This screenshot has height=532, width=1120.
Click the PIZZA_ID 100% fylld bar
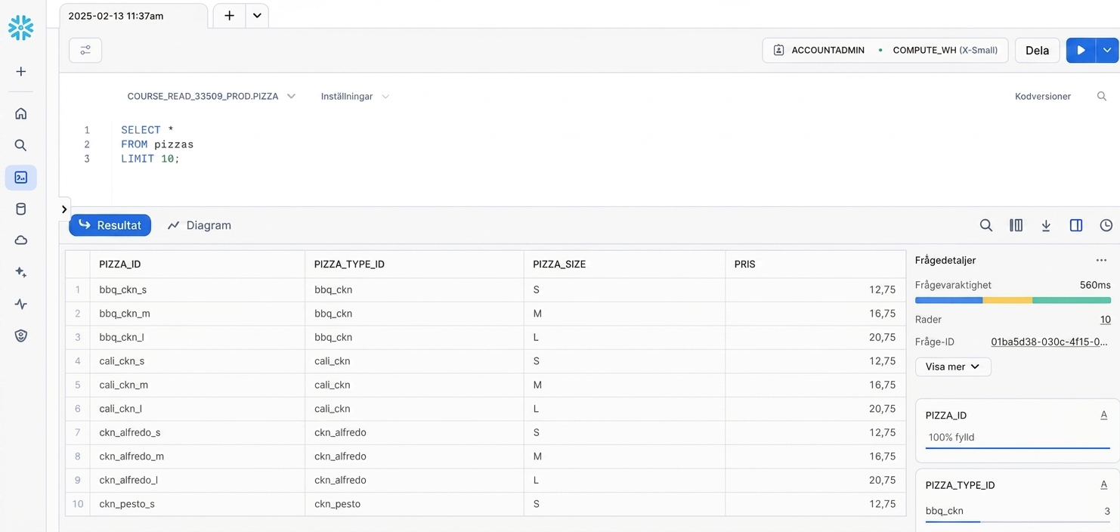point(1017,448)
